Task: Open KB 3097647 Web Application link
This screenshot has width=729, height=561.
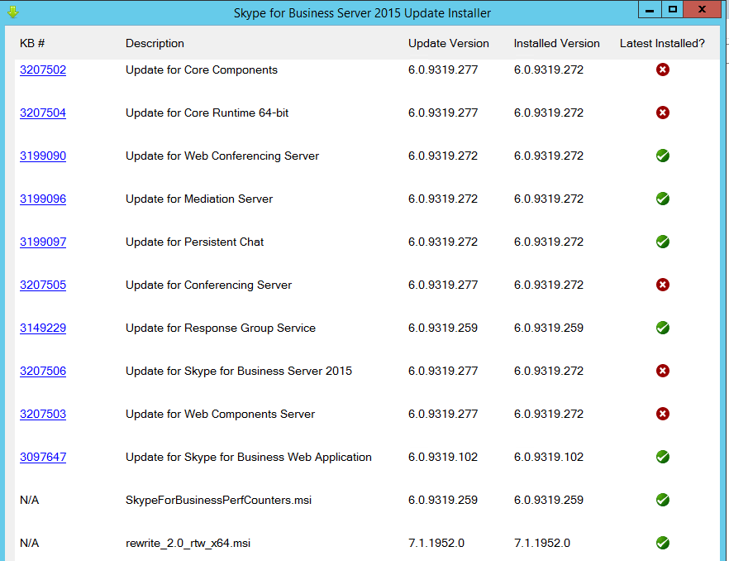Action: (43, 458)
